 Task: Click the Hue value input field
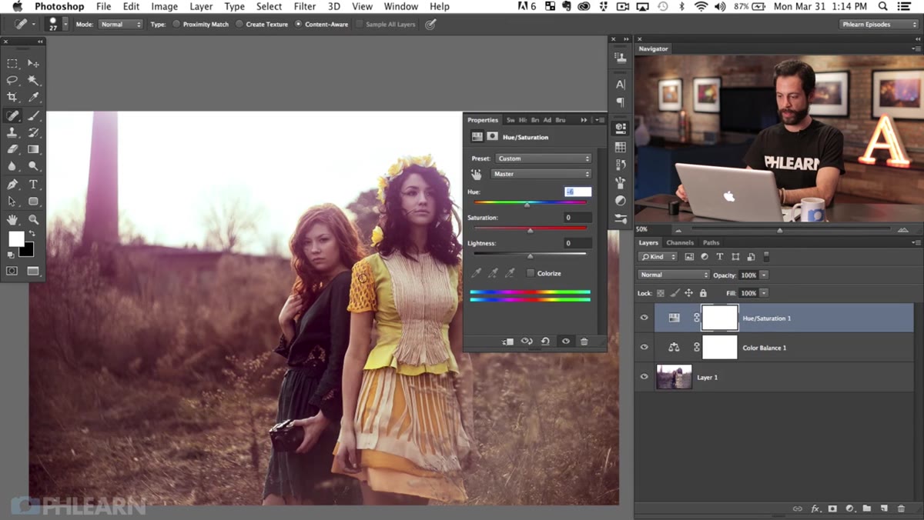(x=577, y=192)
